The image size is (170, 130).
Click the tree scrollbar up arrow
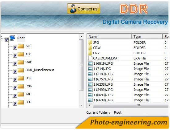click(x=81, y=37)
